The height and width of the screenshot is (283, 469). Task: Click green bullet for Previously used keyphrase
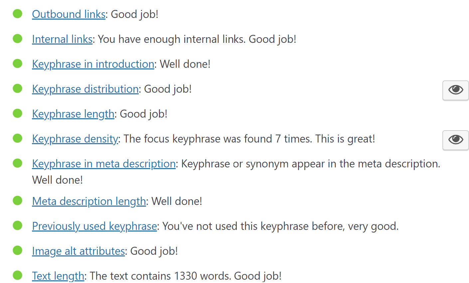[17, 226]
